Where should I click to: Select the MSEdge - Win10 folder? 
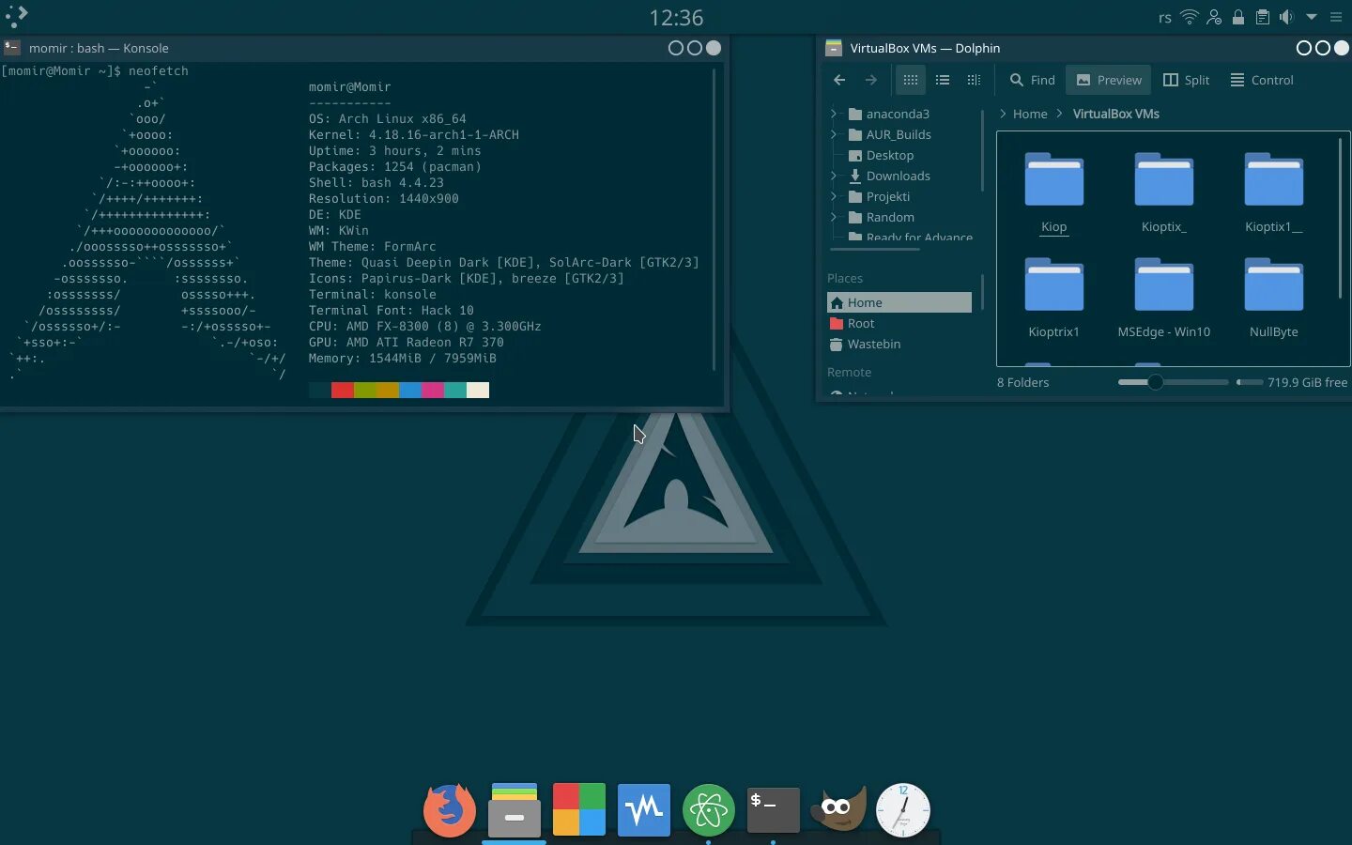click(1163, 297)
